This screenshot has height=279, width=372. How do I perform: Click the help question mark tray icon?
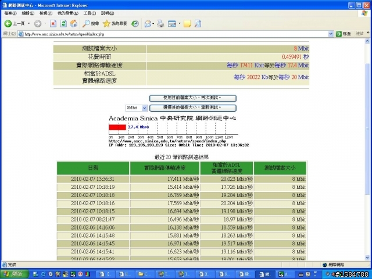point(308,274)
